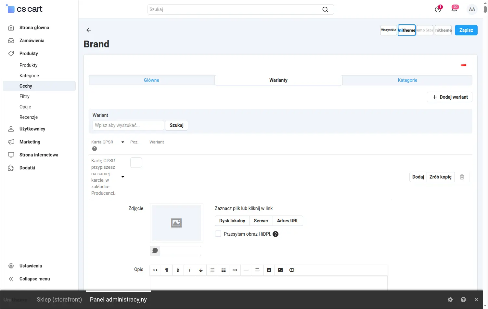Open the bell notifications showing 20
Image resolution: width=488 pixels, height=309 pixels.
coord(455,9)
